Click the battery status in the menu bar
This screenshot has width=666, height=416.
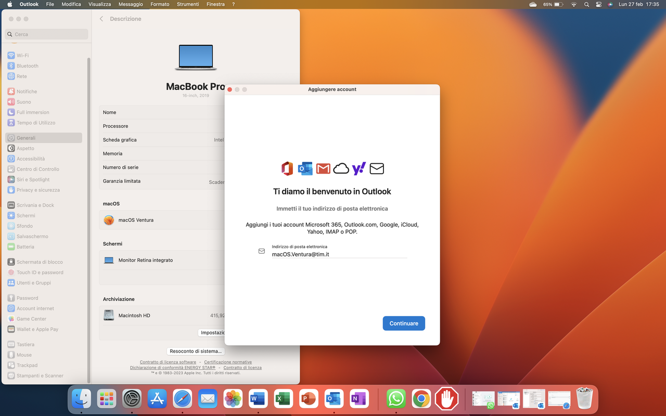[554, 4]
